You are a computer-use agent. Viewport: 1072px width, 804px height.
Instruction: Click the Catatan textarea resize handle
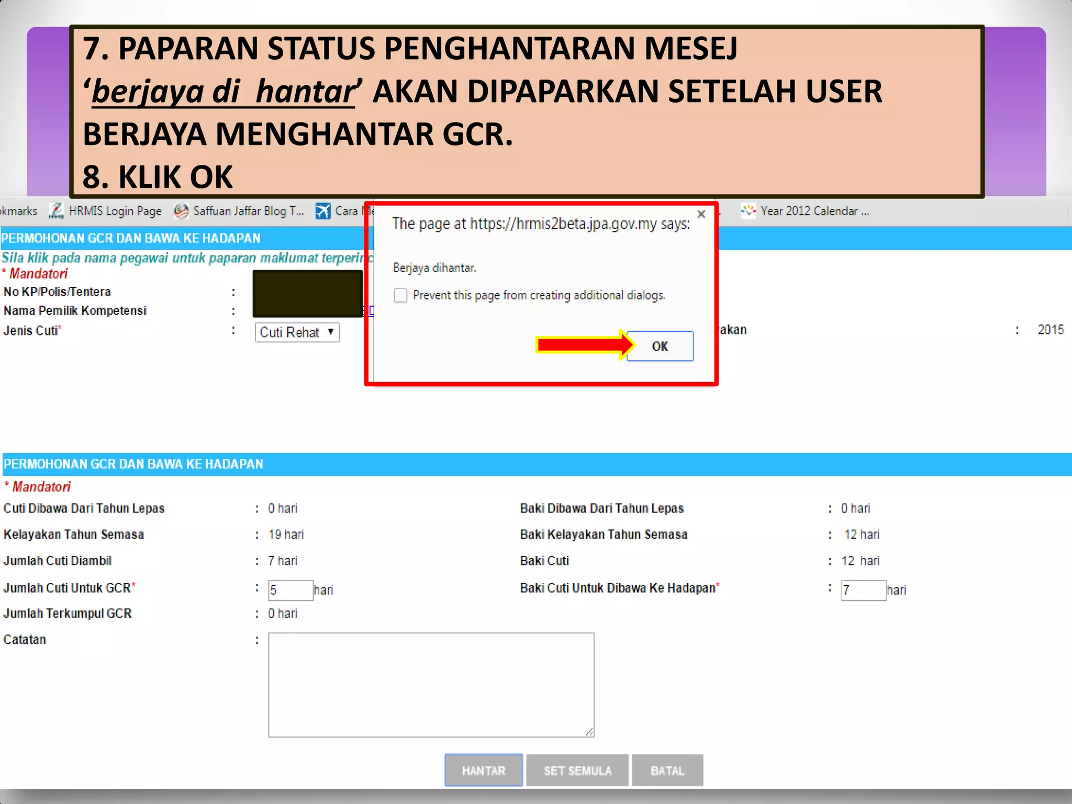click(x=589, y=732)
